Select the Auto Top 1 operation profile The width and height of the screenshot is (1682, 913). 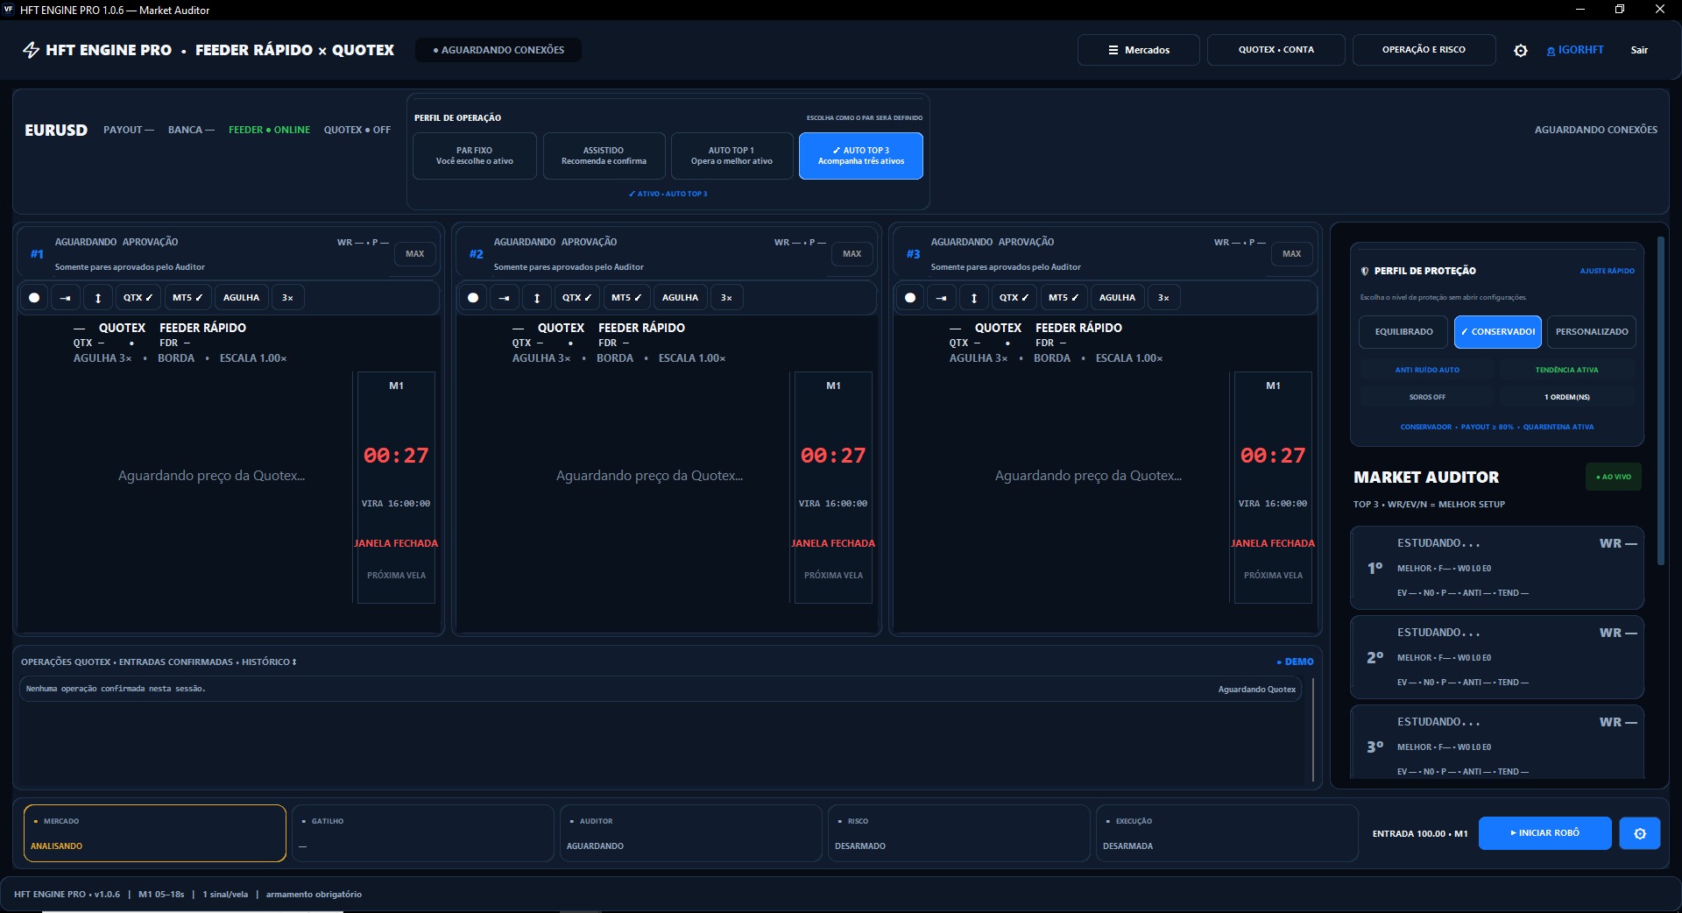tap(732, 156)
